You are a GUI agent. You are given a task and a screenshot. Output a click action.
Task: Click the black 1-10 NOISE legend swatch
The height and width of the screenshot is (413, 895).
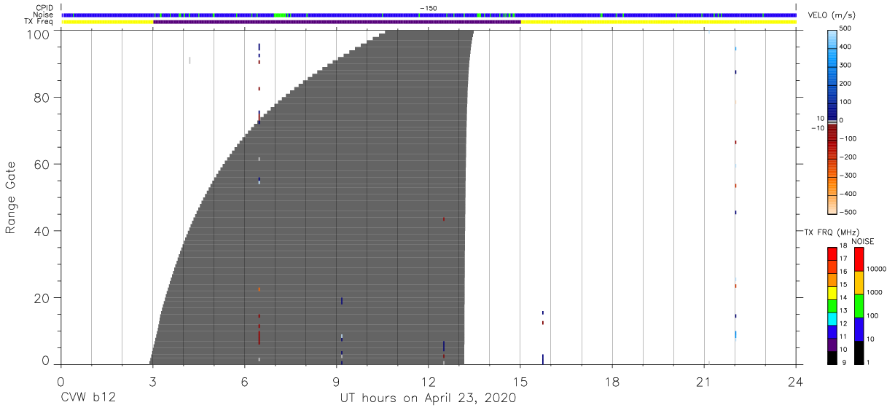coord(859,352)
